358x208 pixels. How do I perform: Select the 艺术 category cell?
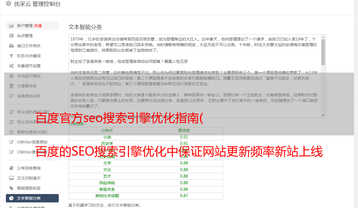pyautogui.click(x=107, y=176)
